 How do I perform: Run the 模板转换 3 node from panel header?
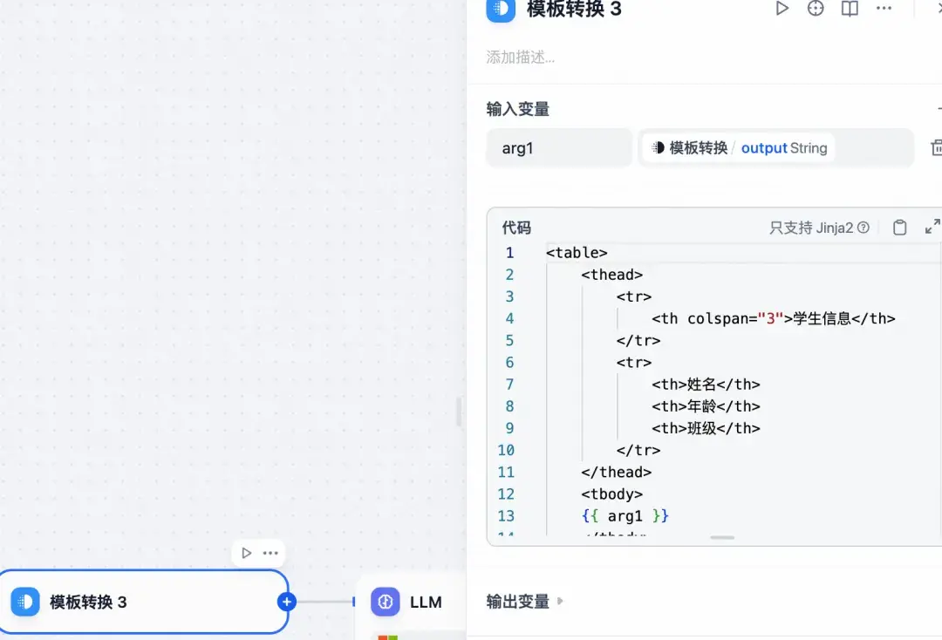[x=782, y=9]
